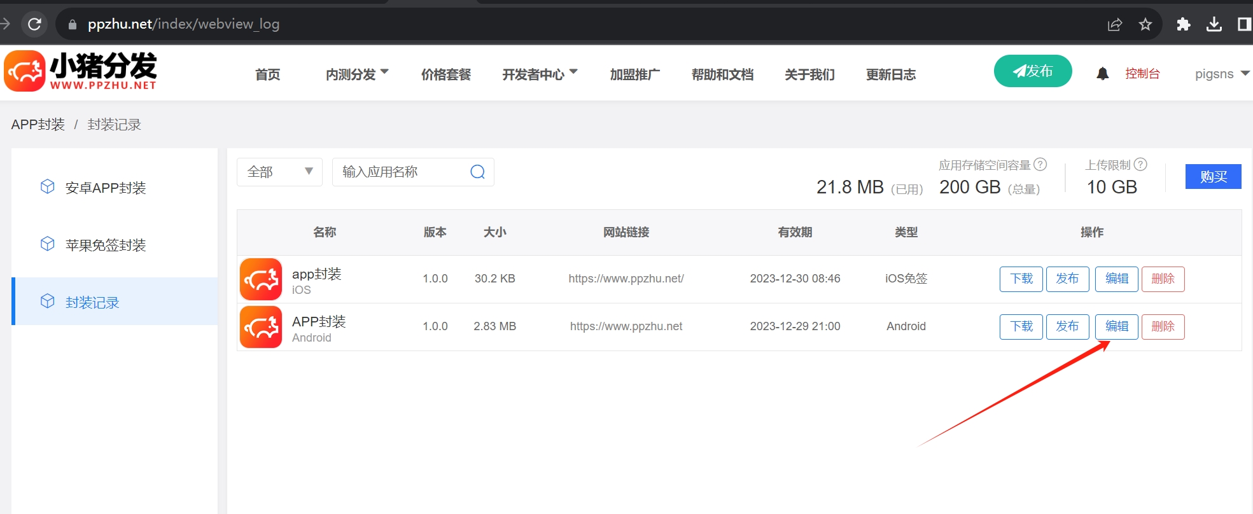Open the browser downloads icon
1253x514 pixels.
[1214, 24]
